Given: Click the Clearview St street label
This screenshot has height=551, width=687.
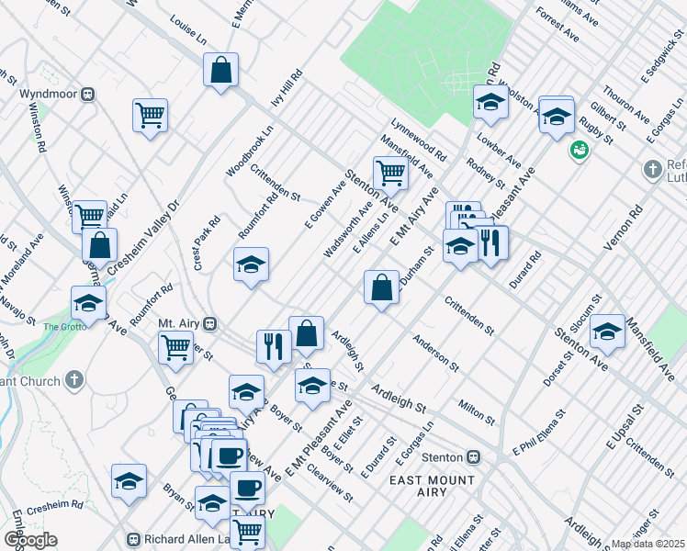Looking at the screenshot, I should tap(330, 483).
